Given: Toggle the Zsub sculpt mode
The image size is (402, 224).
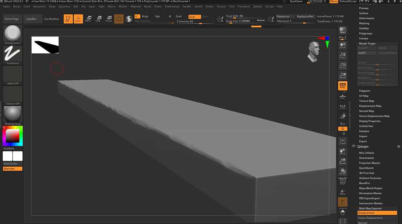Looking at the screenshot, I should point(194,16).
